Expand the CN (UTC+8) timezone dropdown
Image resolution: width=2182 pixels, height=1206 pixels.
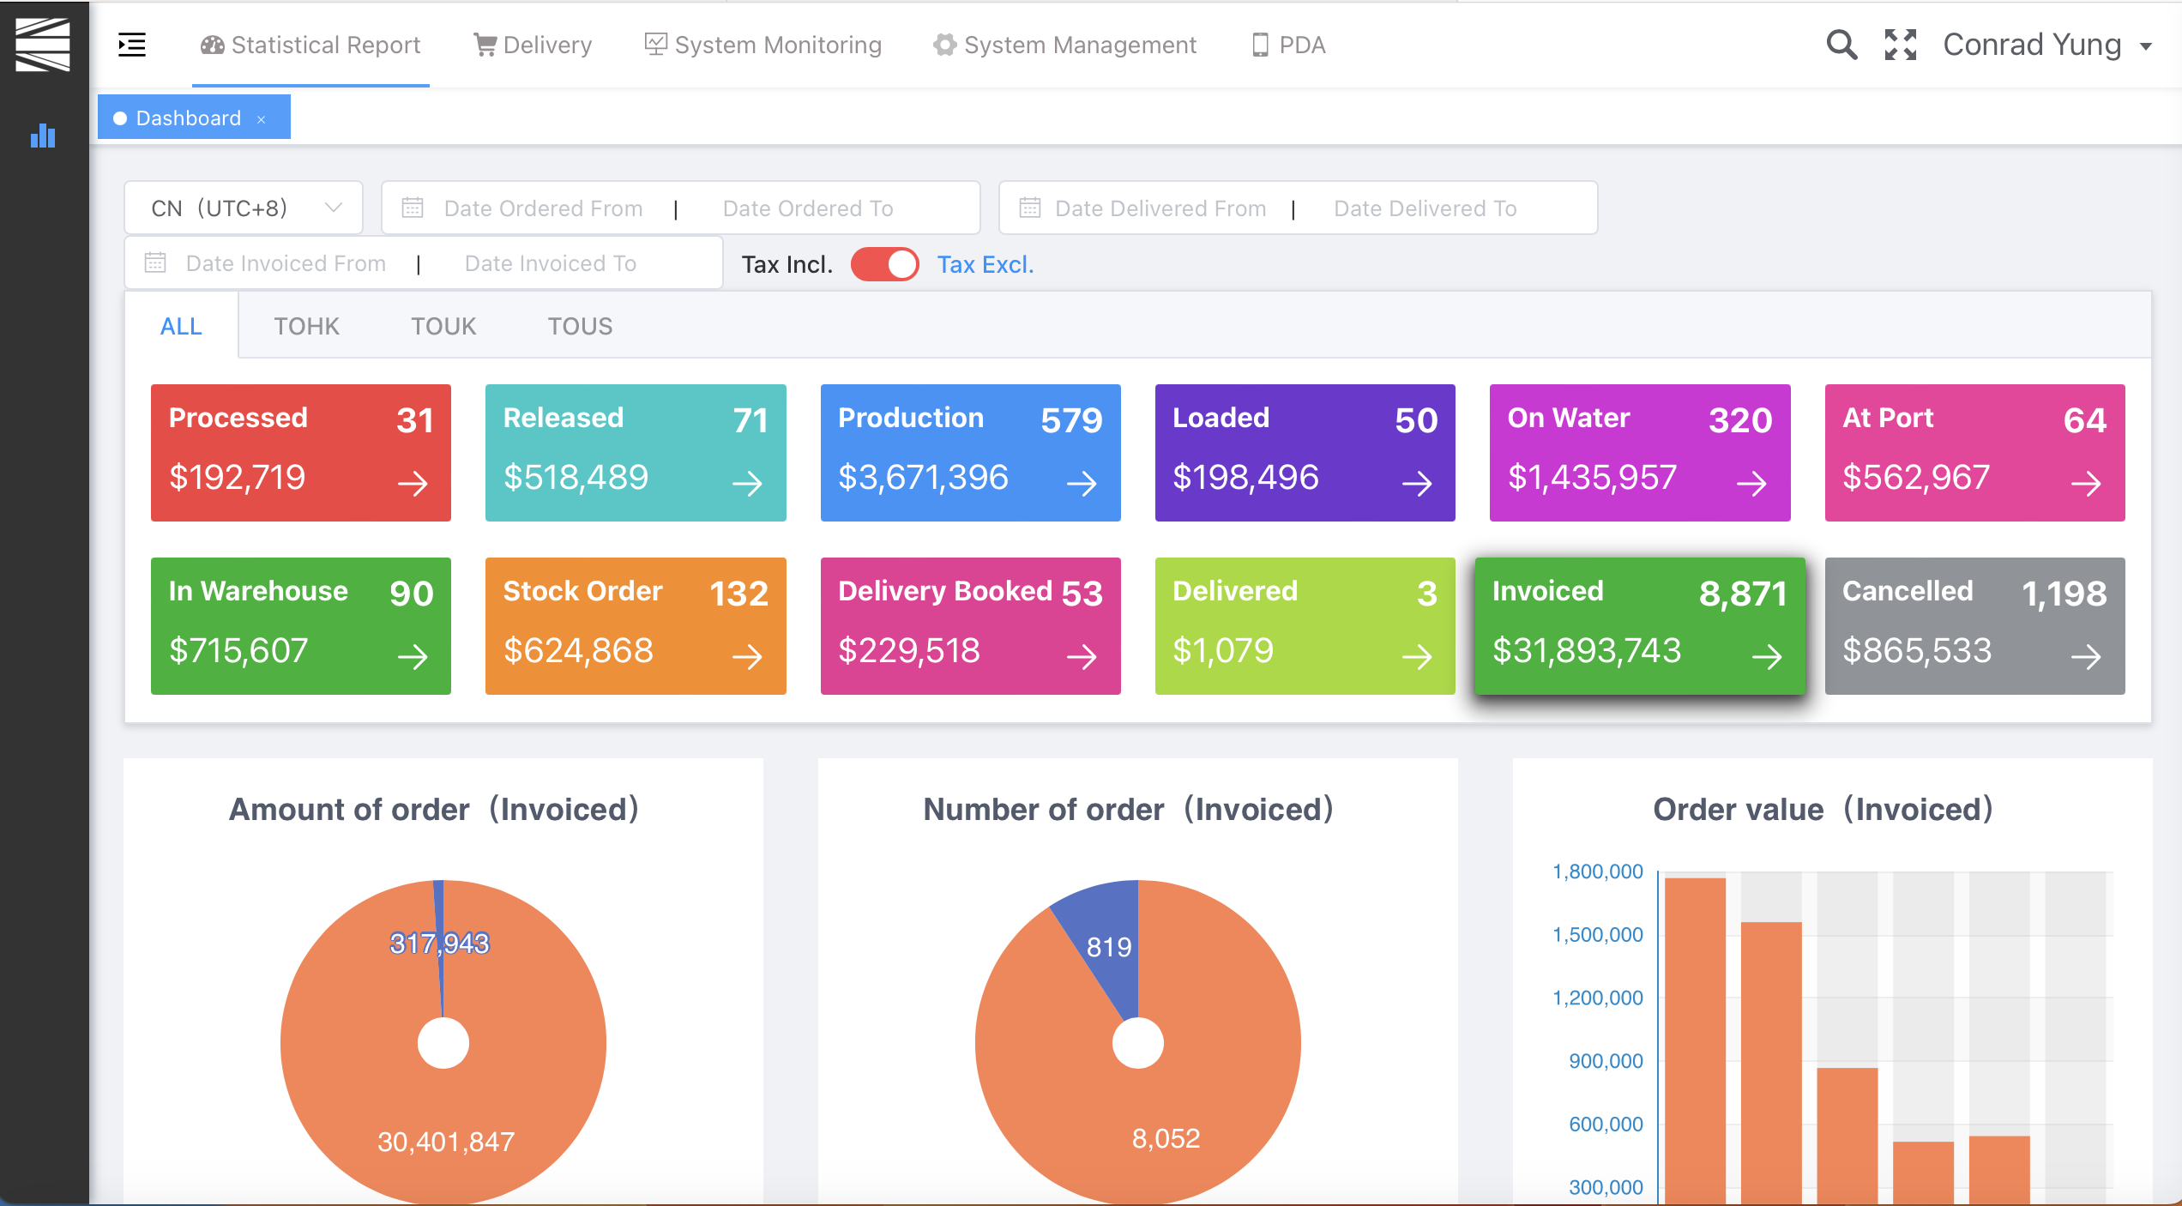[x=244, y=208]
